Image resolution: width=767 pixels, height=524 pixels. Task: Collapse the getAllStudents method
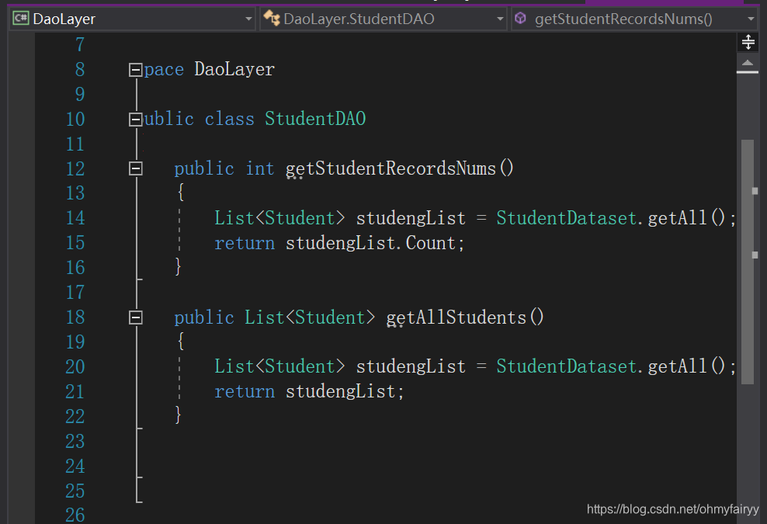click(136, 318)
